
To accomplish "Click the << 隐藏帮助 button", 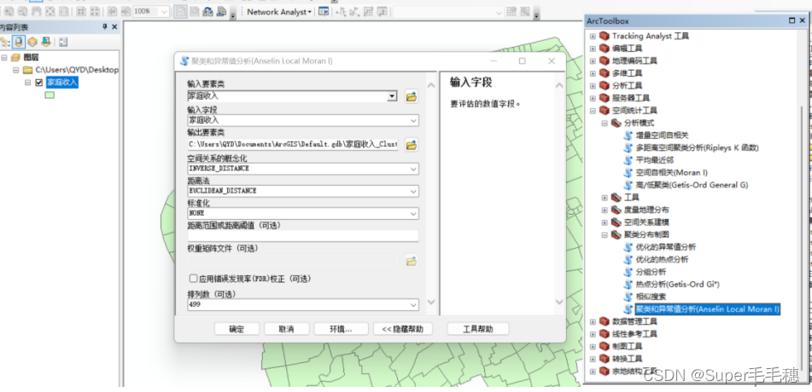I will (x=402, y=329).
